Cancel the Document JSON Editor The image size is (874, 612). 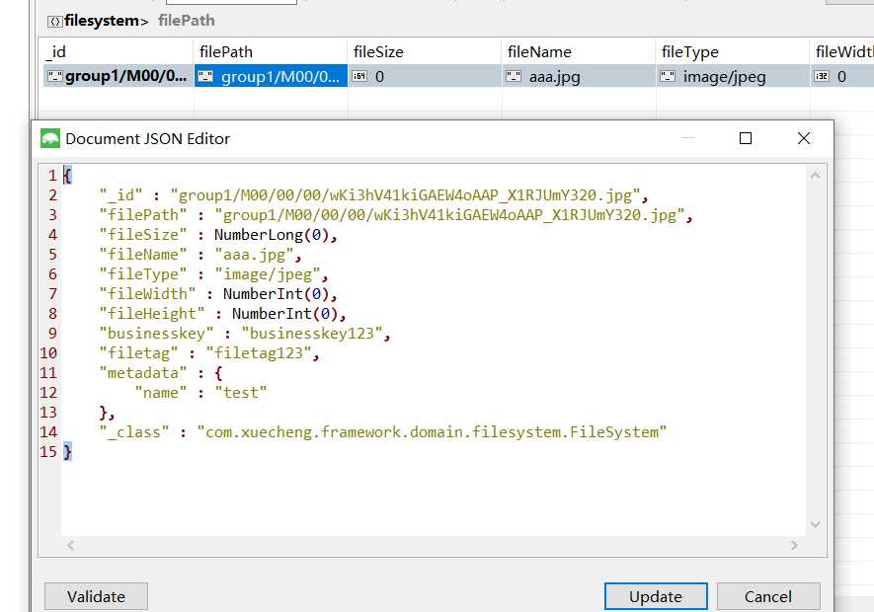pos(768,596)
